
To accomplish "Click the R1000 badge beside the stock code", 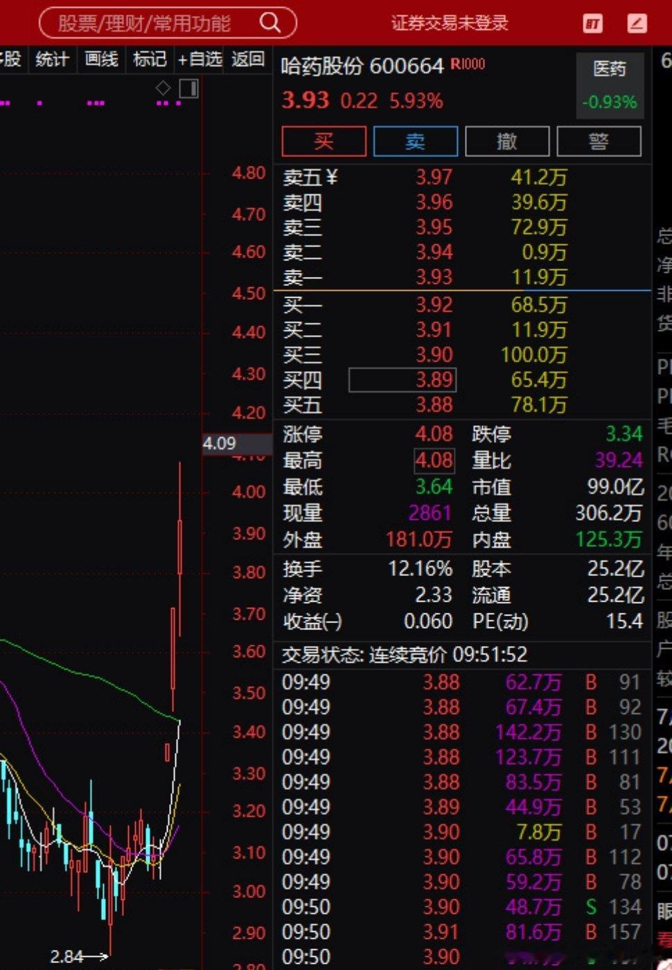I will pyautogui.click(x=468, y=64).
